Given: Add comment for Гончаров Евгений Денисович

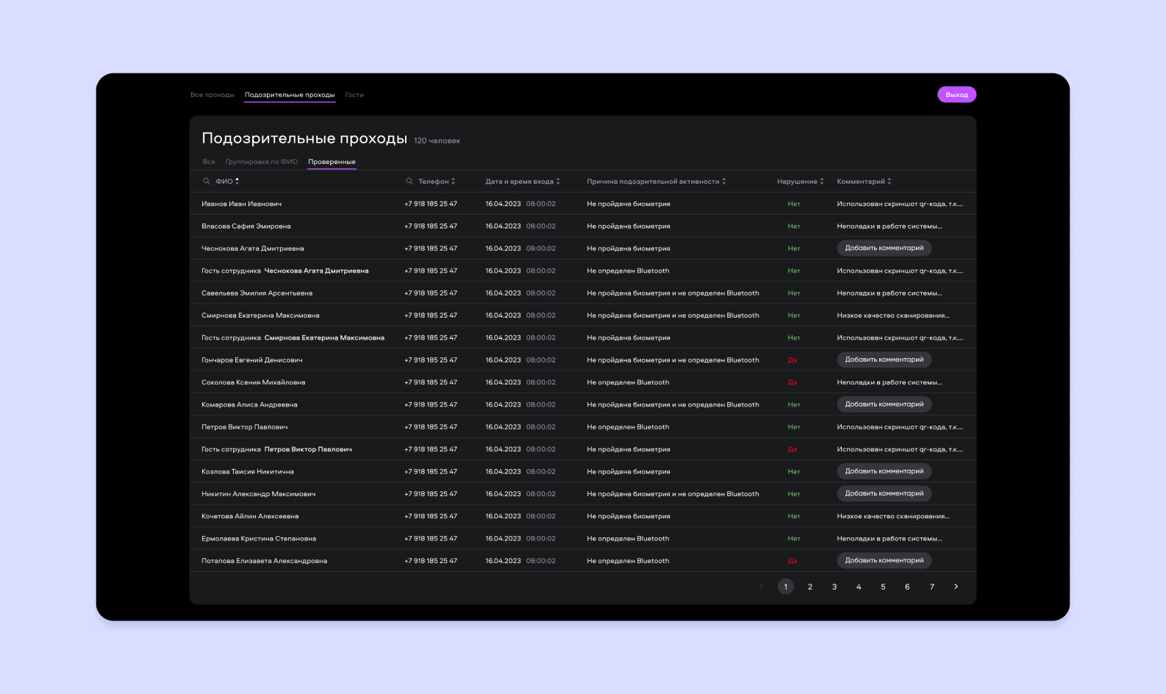Looking at the screenshot, I should point(884,360).
